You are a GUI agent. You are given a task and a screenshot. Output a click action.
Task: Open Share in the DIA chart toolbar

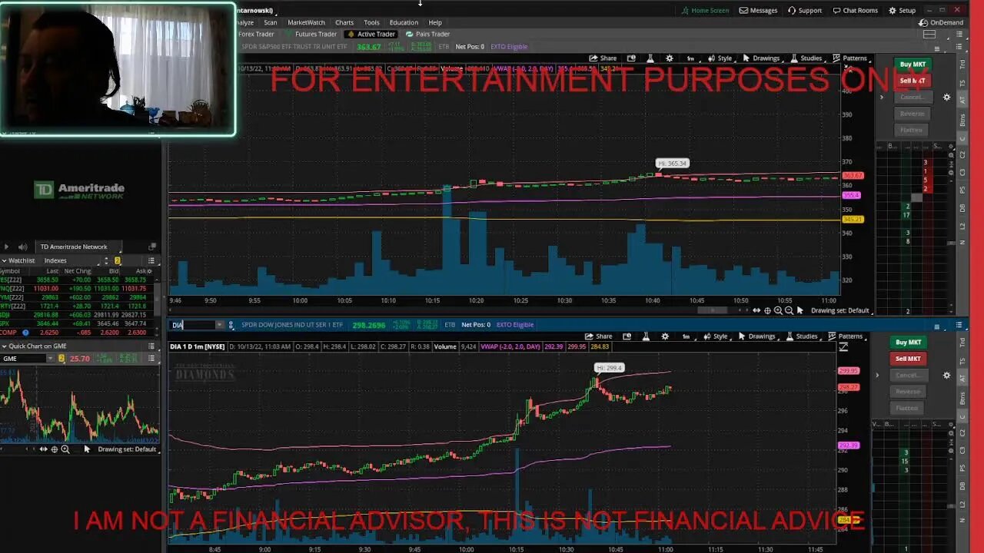click(599, 336)
